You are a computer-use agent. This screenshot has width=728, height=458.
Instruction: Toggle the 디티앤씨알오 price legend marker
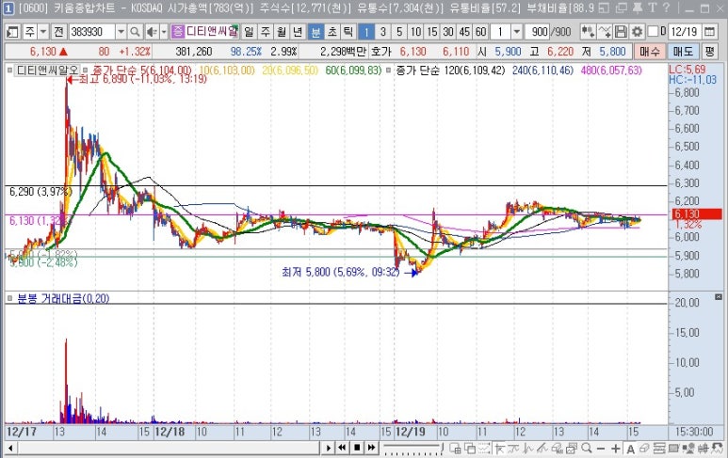coord(9,71)
